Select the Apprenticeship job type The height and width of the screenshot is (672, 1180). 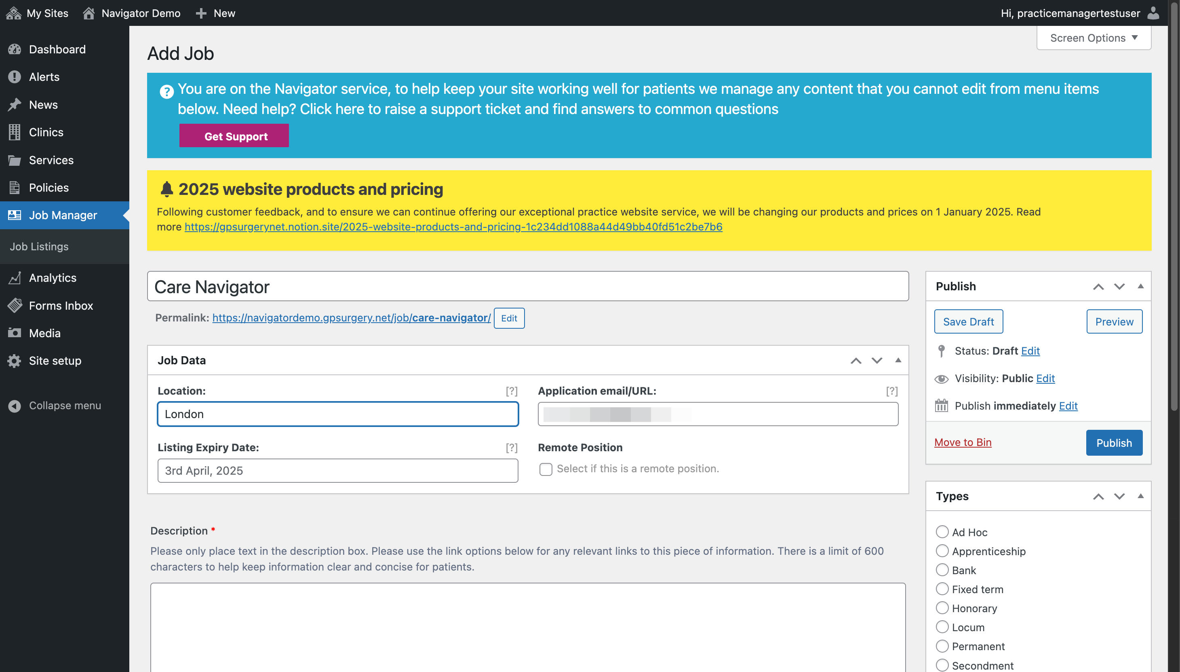[942, 551]
